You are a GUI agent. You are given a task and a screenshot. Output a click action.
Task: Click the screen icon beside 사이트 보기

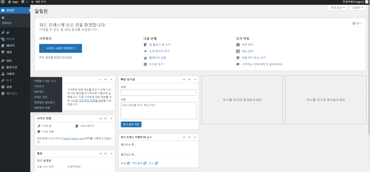coord(145,64)
